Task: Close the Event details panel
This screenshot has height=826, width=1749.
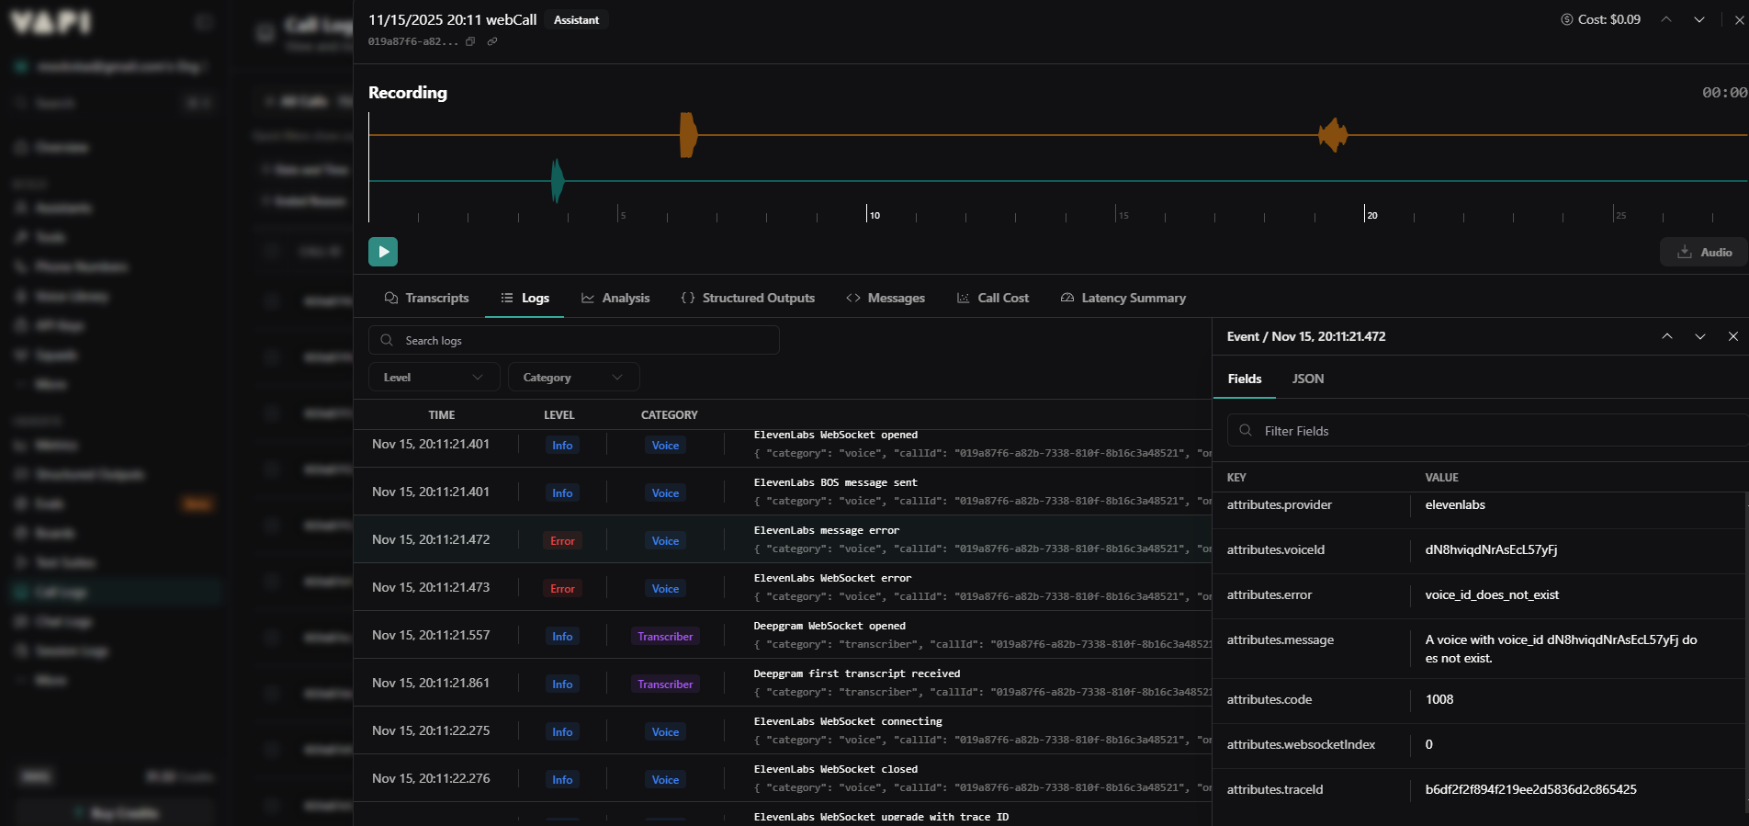Action: 1733,336
